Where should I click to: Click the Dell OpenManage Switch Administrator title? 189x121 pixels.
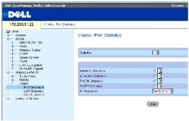tap(36, 5)
